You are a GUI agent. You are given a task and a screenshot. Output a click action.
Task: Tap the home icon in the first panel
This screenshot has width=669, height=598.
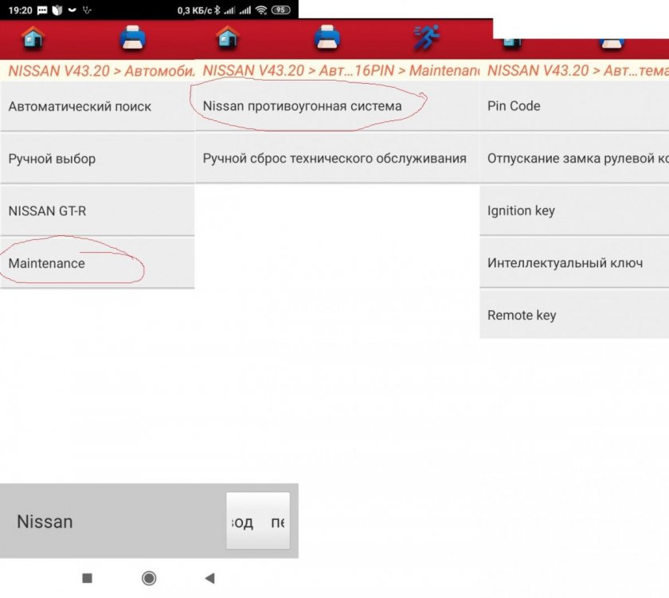tap(33, 38)
